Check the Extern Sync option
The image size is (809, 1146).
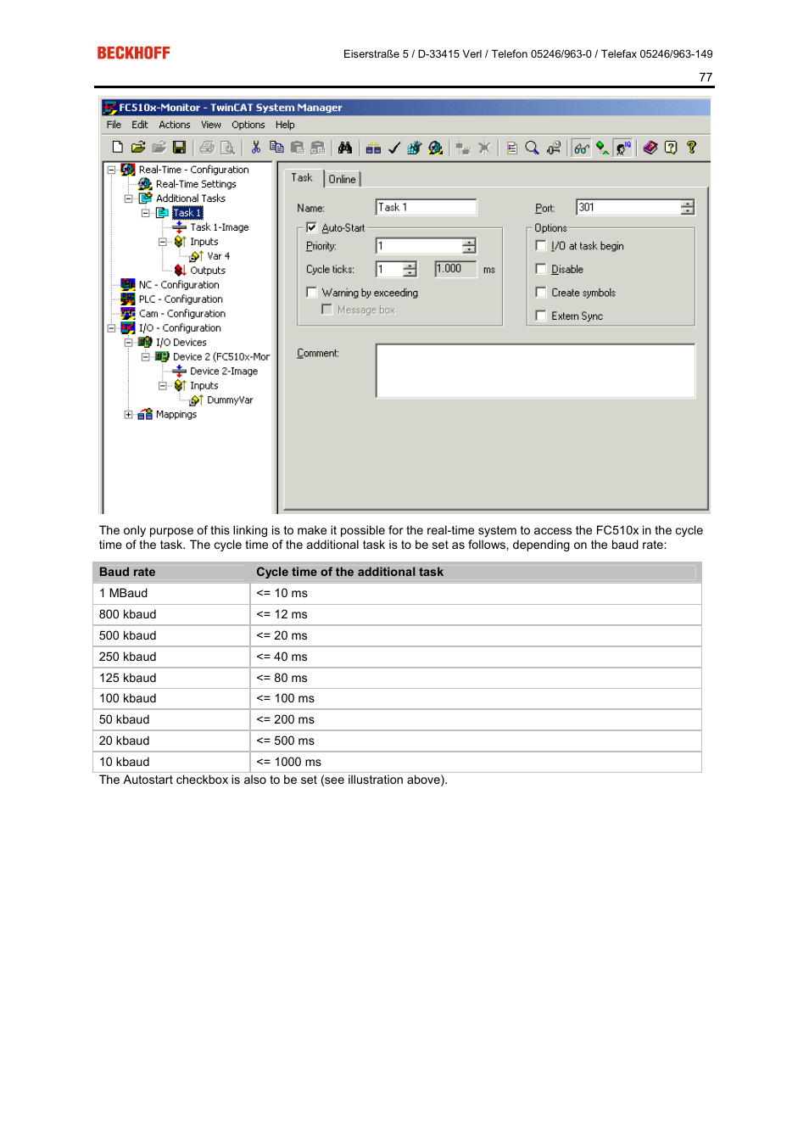click(540, 316)
